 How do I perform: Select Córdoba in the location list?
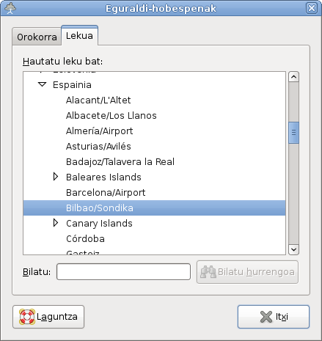click(154, 238)
